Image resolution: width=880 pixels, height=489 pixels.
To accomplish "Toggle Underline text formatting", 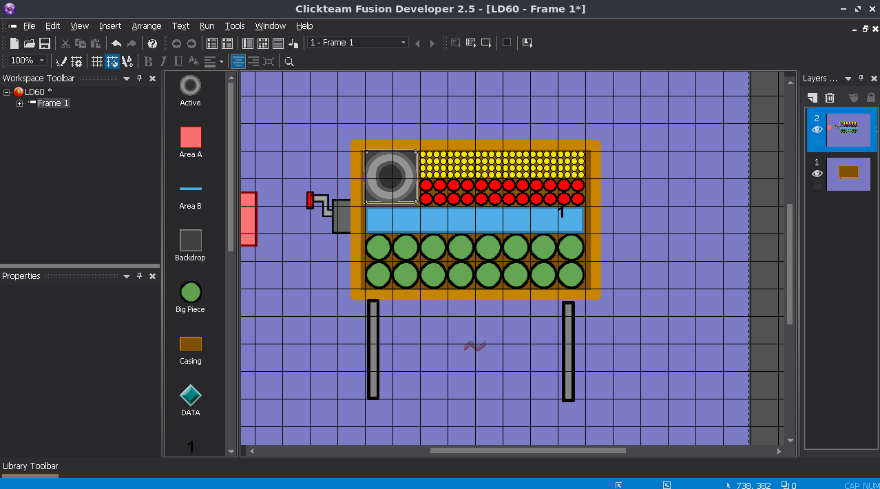I will pyautogui.click(x=178, y=61).
